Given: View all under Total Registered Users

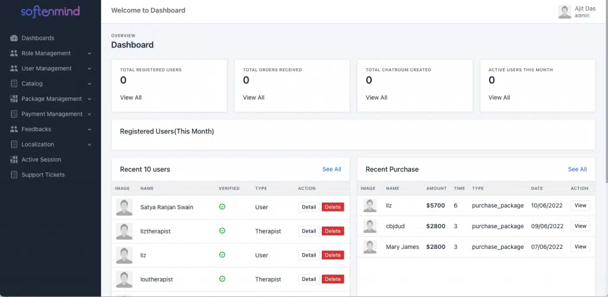Looking at the screenshot, I should pos(131,98).
